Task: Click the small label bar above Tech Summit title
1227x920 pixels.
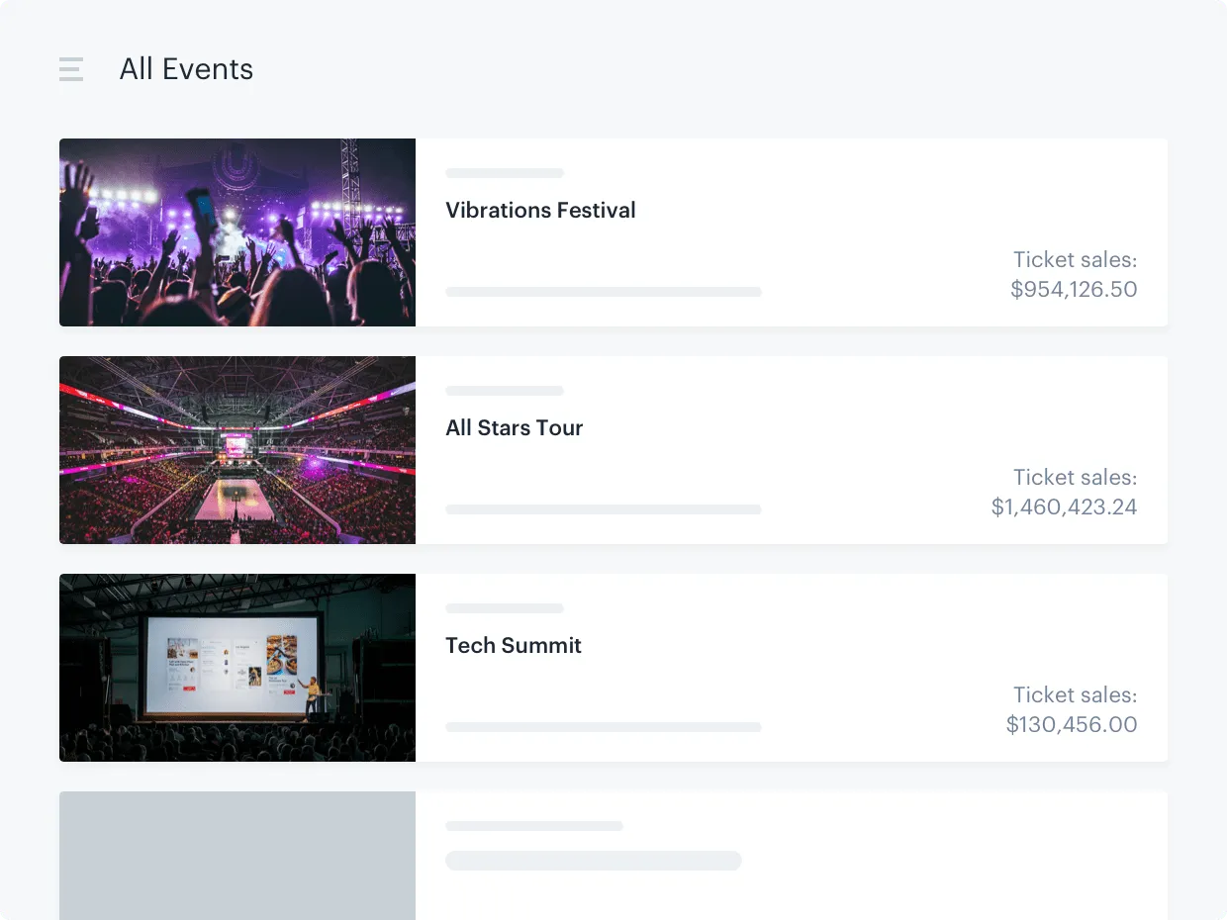Action: pos(505,608)
